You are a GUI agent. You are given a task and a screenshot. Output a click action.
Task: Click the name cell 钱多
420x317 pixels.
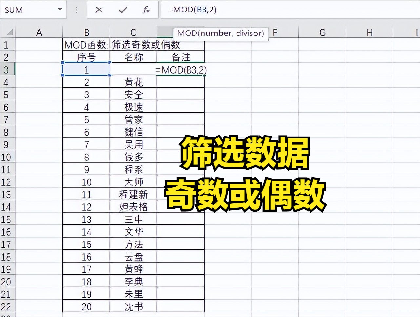pyautogui.click(x=133, y=157)
